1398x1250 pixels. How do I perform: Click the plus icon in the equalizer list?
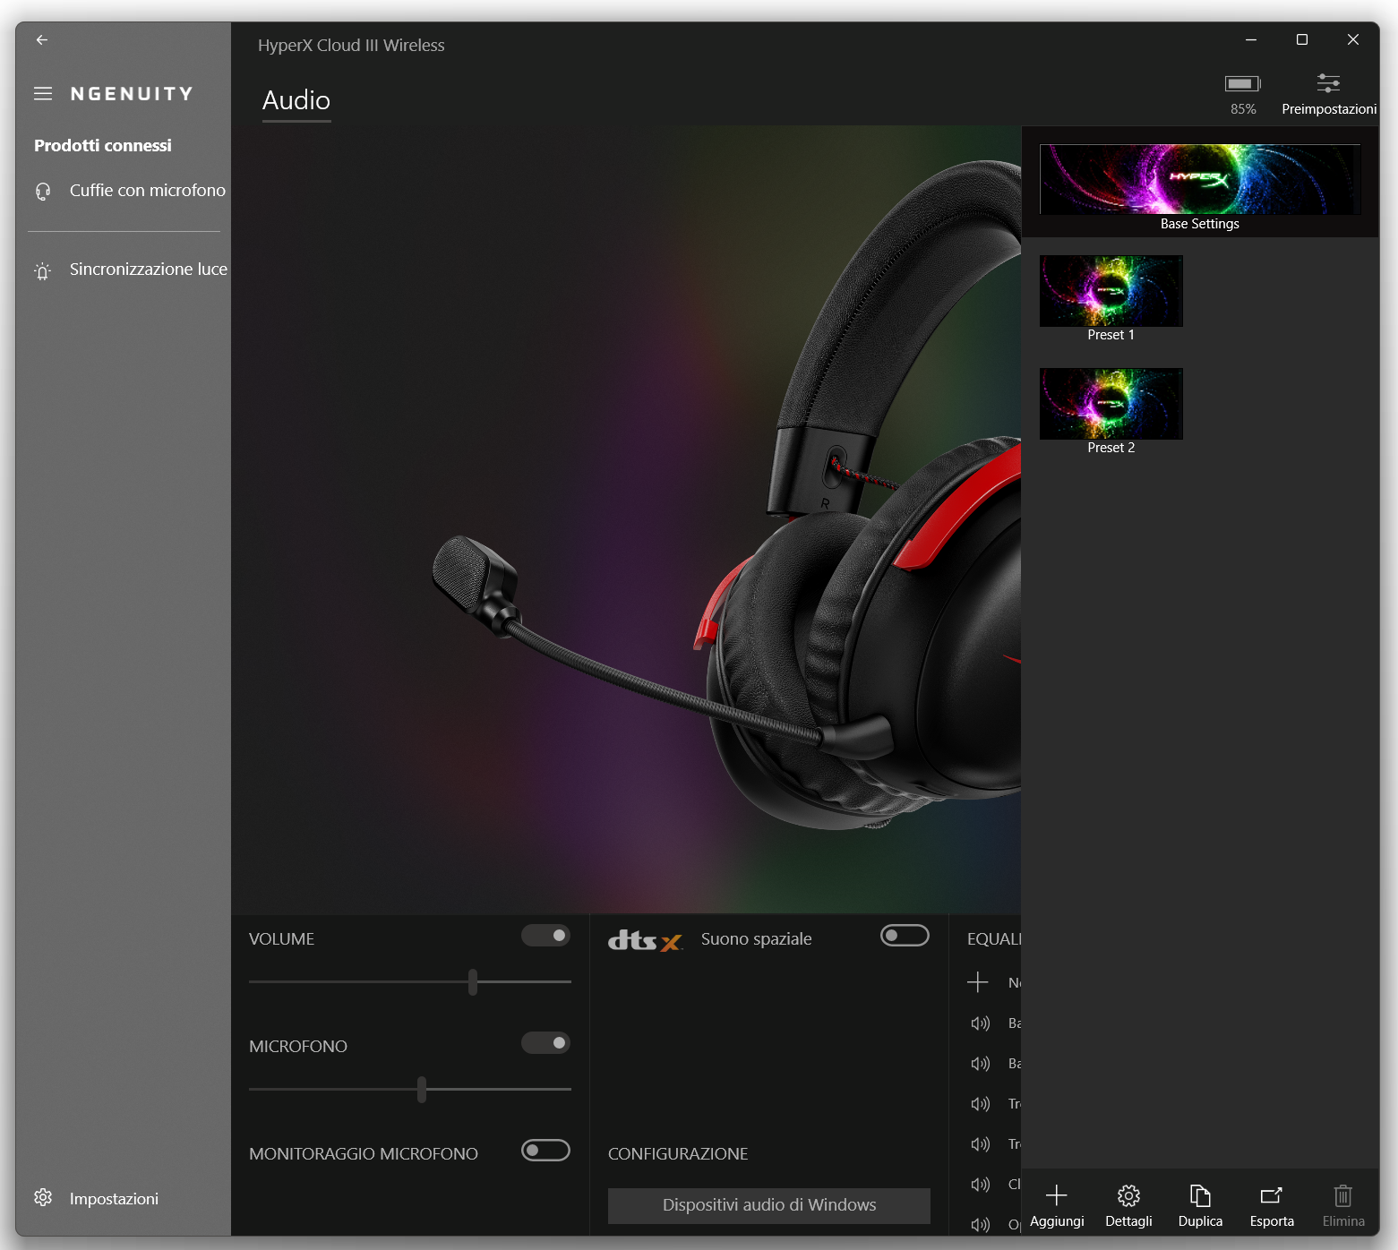[978, 982]
